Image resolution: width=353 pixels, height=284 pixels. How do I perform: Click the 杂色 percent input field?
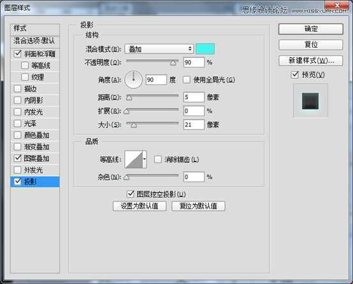pyautogui.click(x=194, y=177)
